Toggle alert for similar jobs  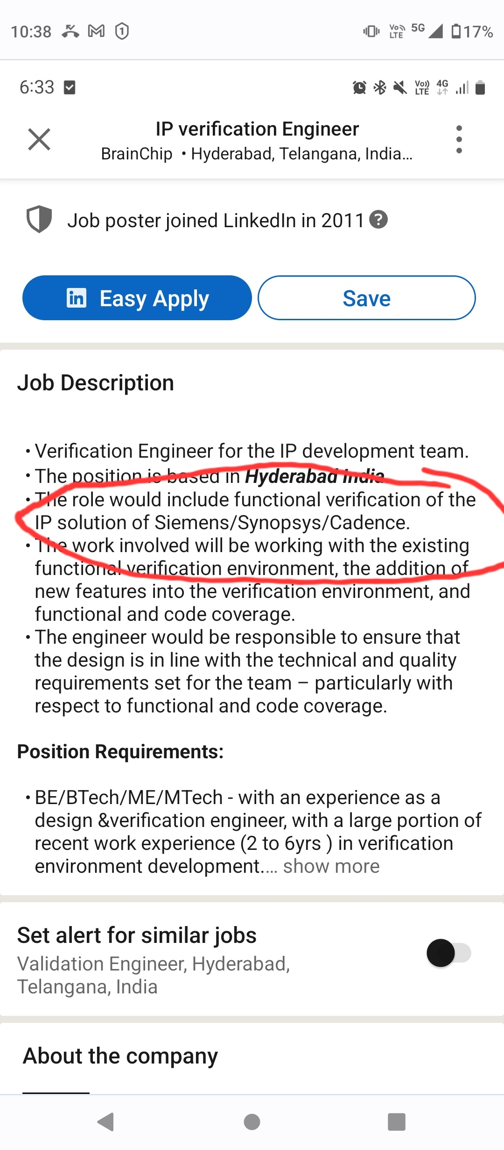click(448, 953)
